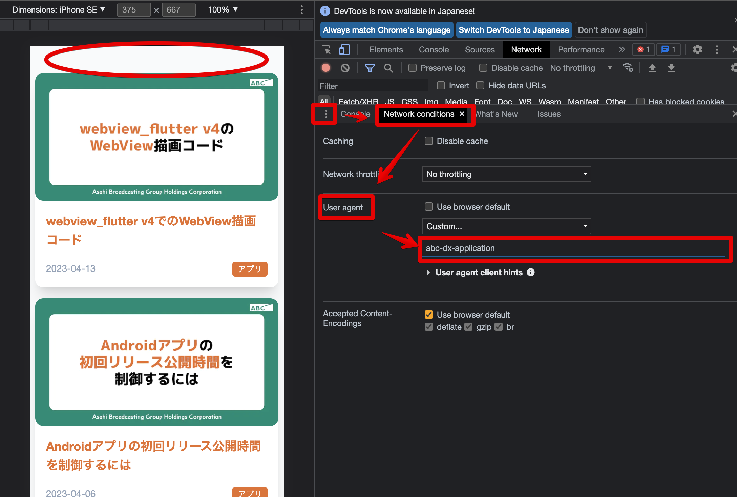Image resolution: width=737 pixels, height=497 pixels.
Task: Open DevTools settings gear
Action: [x=697, y=50]
